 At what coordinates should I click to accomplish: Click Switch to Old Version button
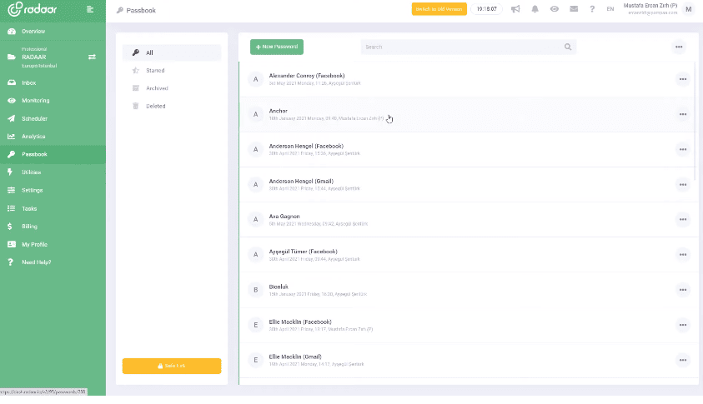click(x=439, y=9)
